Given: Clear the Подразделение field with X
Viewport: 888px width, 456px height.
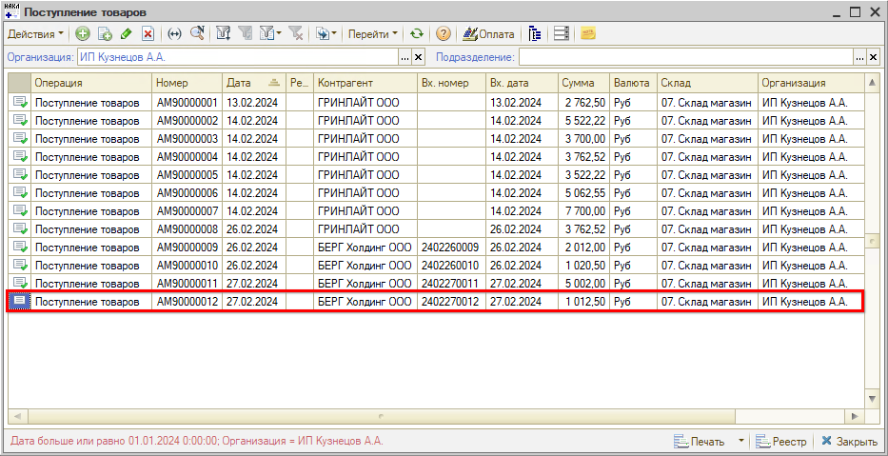Looking at the screenshot, I should [x=874, y=57].
